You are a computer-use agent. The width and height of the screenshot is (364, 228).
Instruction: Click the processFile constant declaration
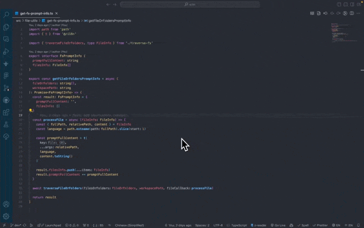click(53, 120)
